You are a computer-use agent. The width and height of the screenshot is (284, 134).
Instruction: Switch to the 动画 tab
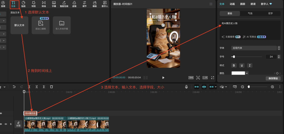(x=232, y=4)
